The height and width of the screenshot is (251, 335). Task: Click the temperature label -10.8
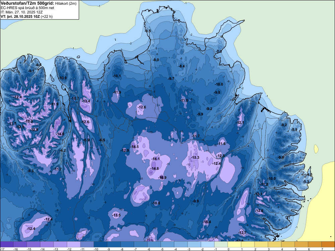click(x=156, y=203)
